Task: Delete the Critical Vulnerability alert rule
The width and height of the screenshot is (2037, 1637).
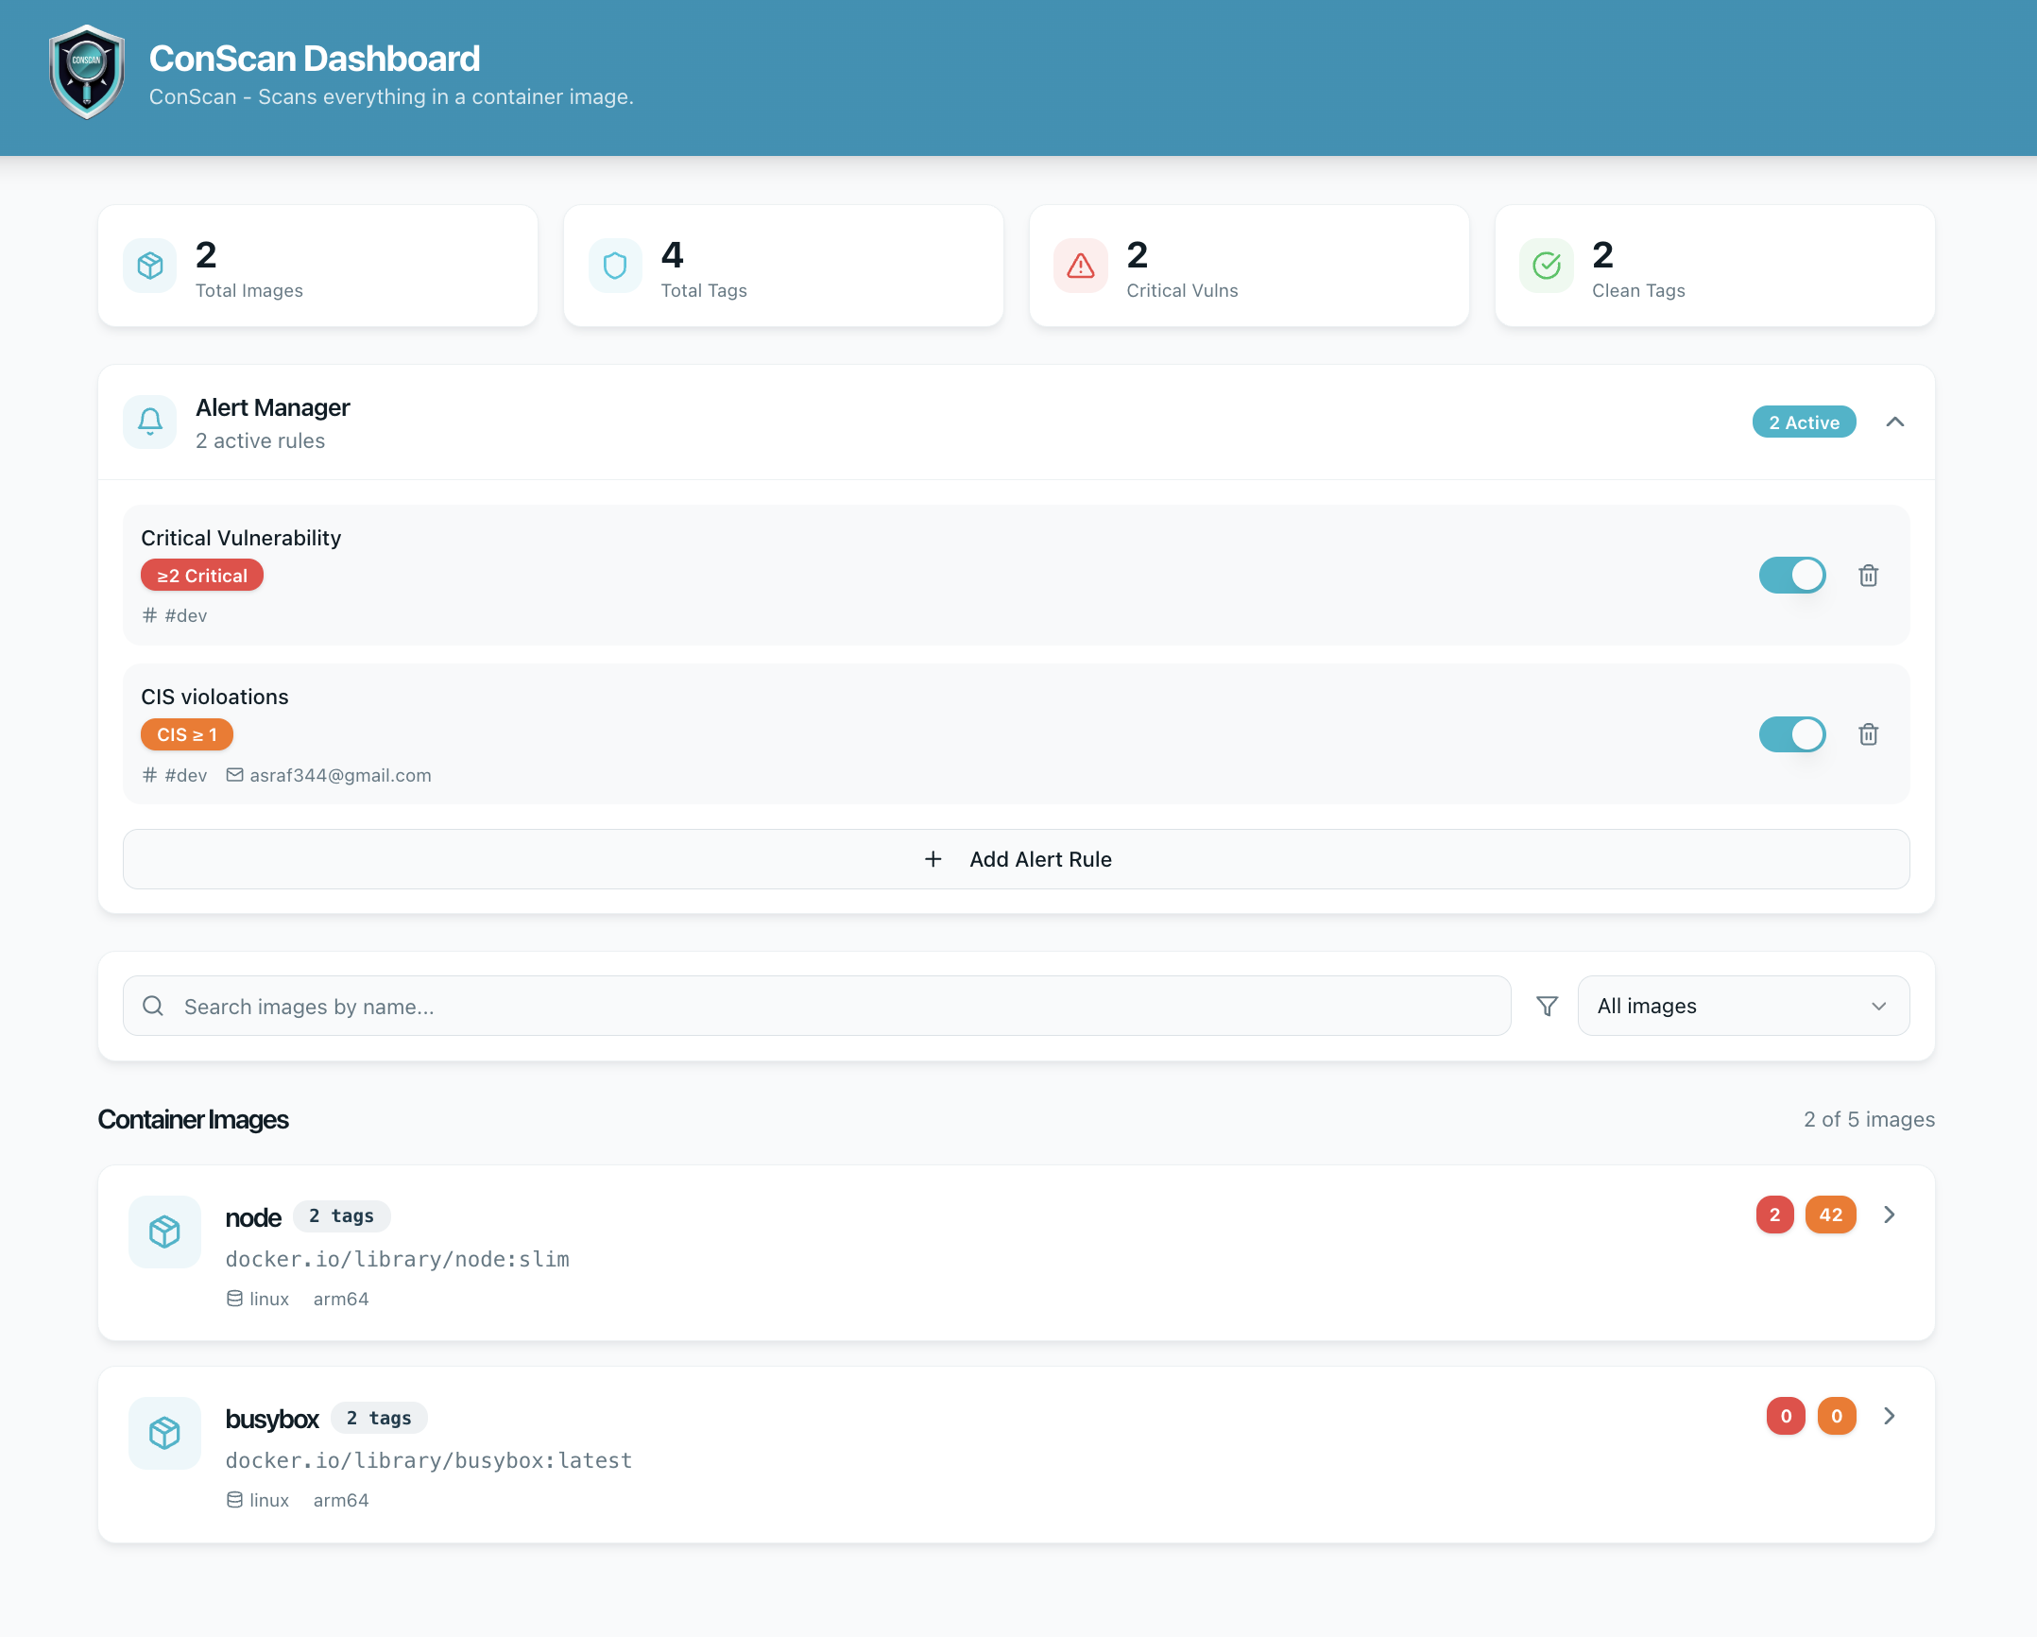Action: [1868, 576]
